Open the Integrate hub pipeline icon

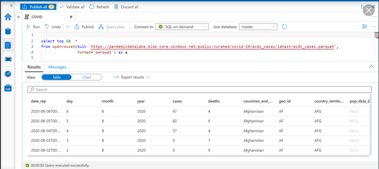coord(8,59)
